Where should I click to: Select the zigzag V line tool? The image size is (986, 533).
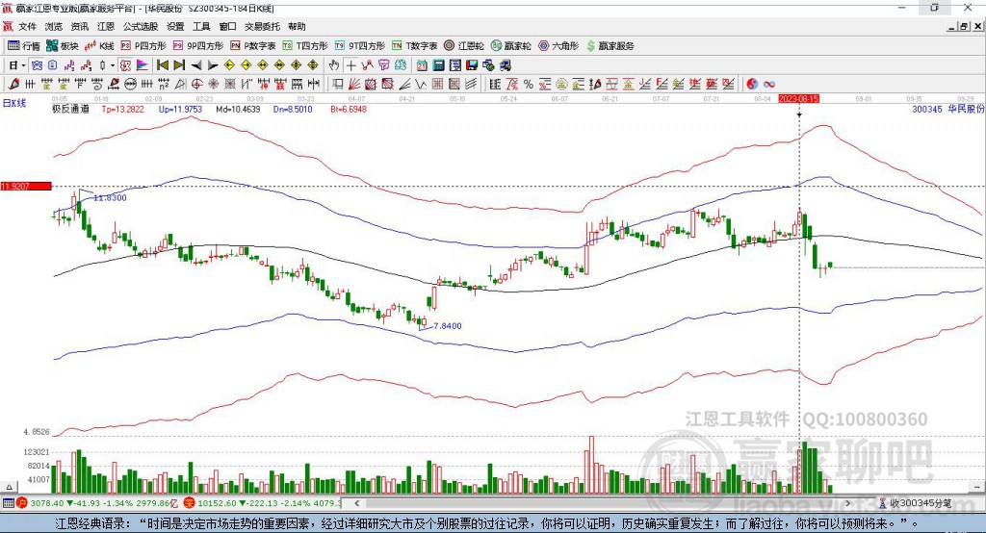tap(421, 85)
